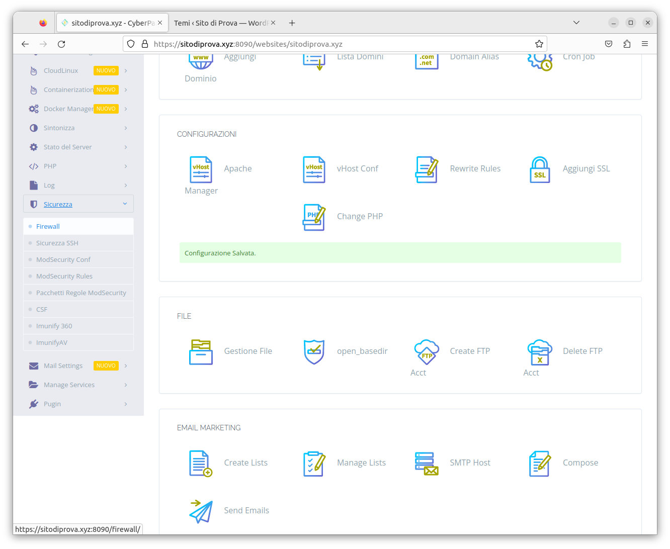Click the Aggiungi SSL link

(586, 169)
